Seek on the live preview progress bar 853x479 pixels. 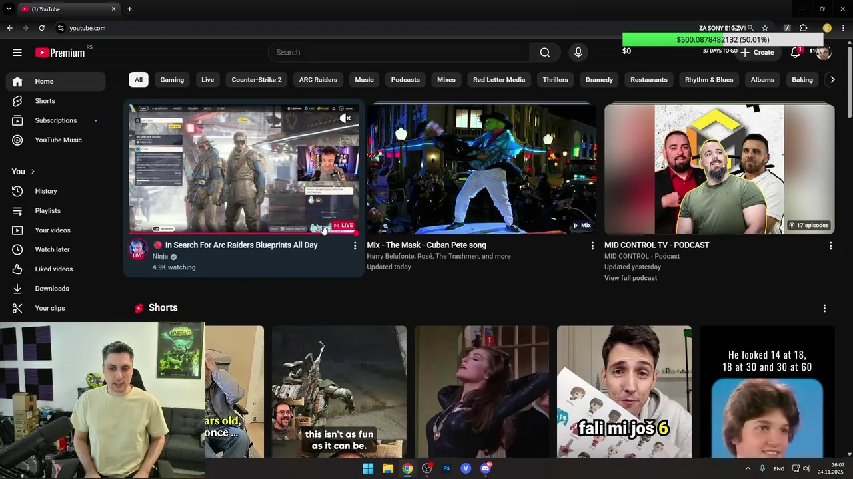tap(244, 234)
